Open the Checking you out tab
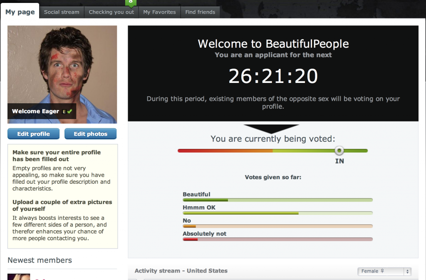Screen dimensions: 426x280 [x=111, y=12]
